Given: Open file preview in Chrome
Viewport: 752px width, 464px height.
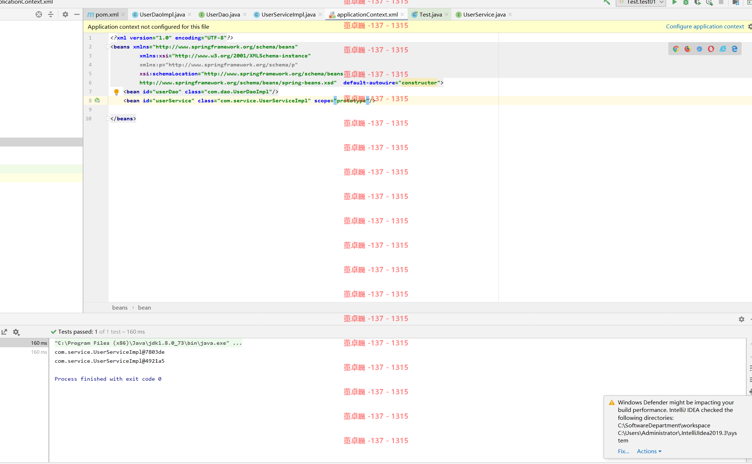Looking at the screenshot, I should coord(676,49).
